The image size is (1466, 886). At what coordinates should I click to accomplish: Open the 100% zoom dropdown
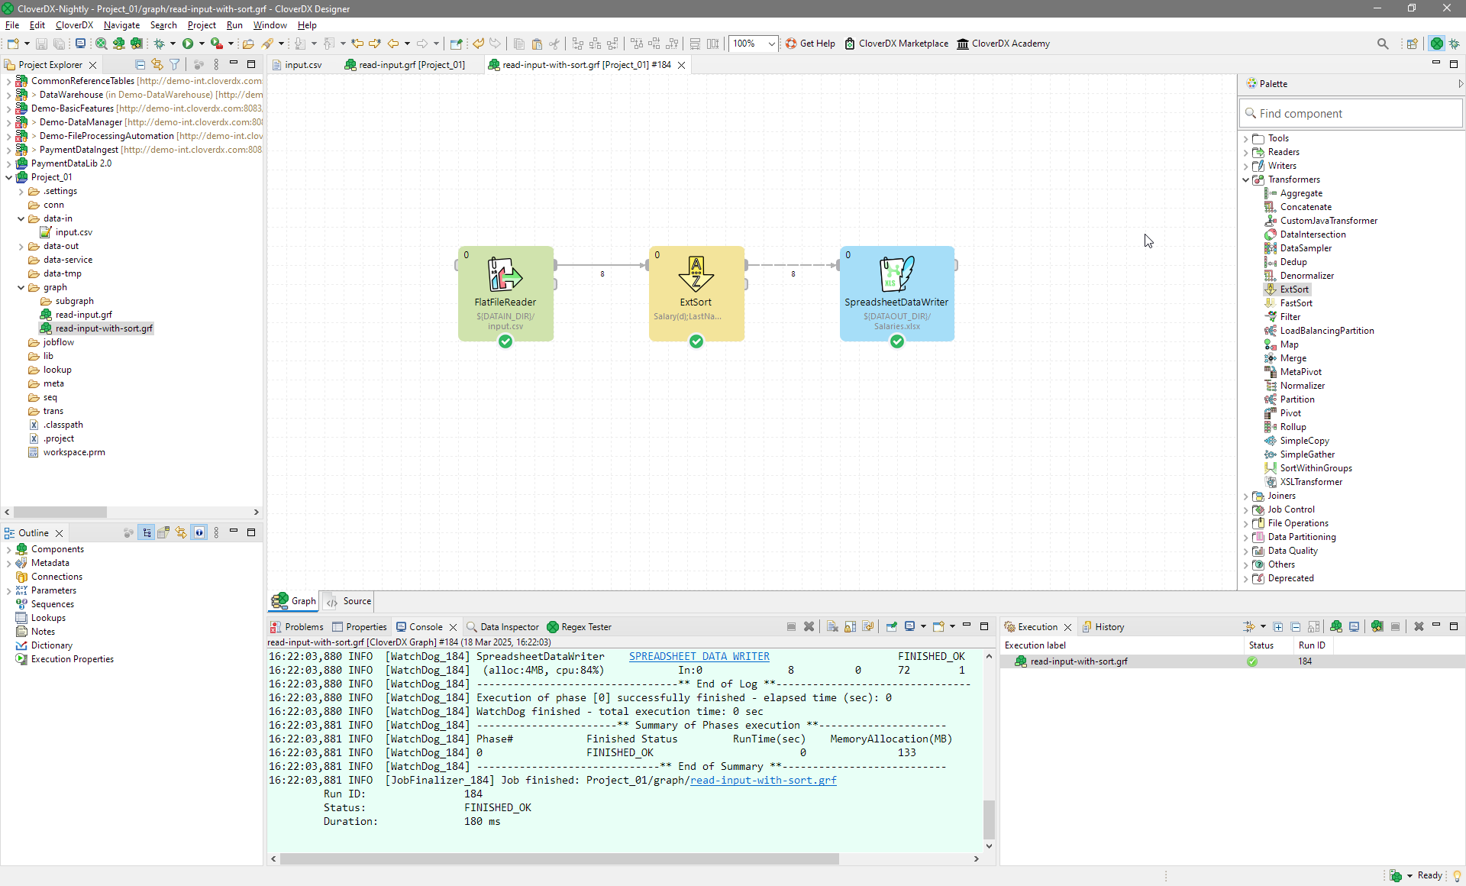771,44
